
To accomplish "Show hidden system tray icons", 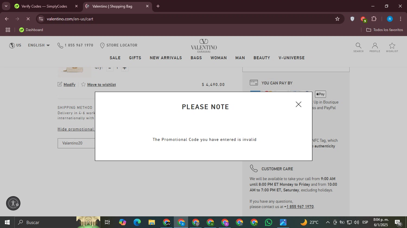I will (328, 222).
